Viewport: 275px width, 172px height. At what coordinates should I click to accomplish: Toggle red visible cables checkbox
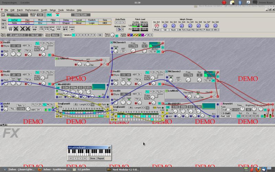tap(129, 35)
